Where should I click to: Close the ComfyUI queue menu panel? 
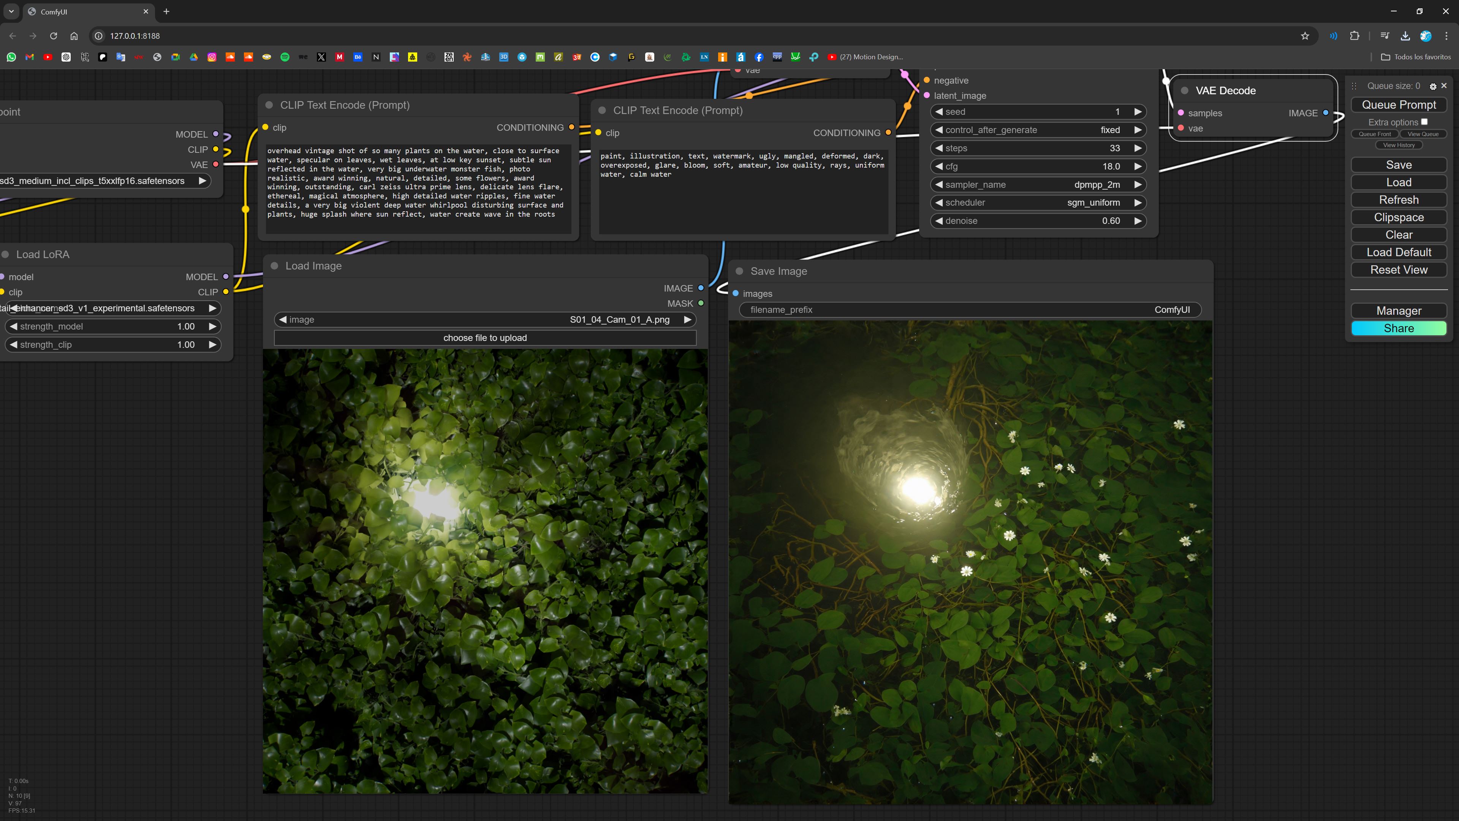tap(1444, 86)
